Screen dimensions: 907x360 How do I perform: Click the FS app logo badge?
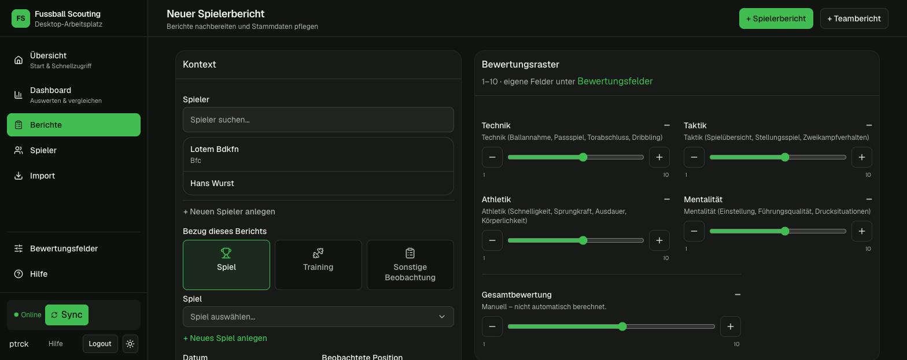(21, 18)
